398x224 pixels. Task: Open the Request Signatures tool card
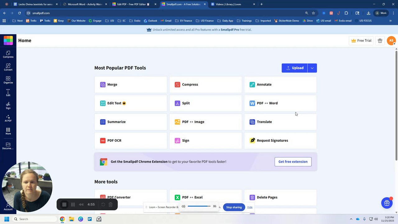[280, 141]
